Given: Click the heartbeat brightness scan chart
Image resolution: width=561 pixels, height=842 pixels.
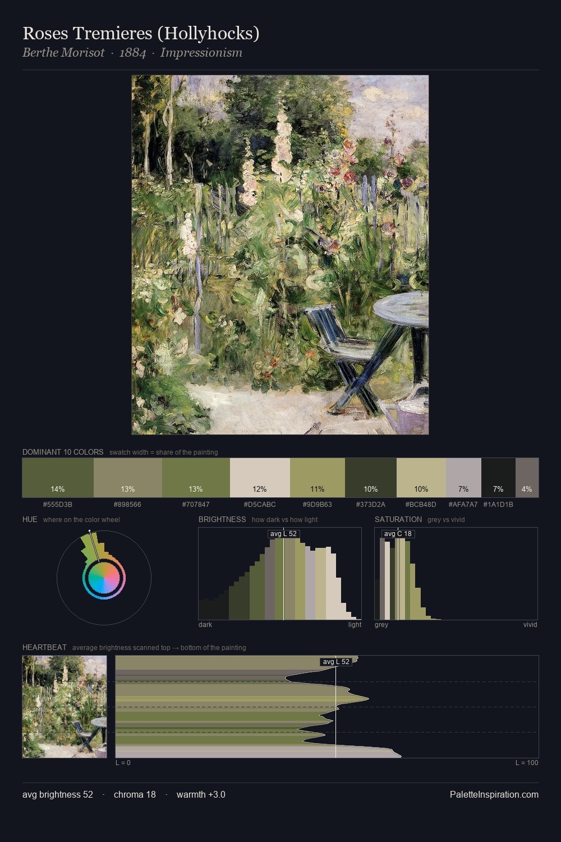Looking at the screenshot, I should 327,707.
